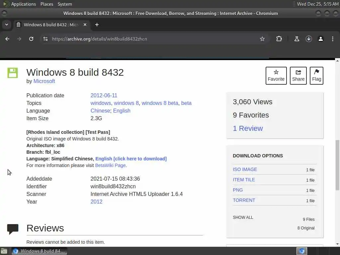Click the scrollbar down arrow

[337, 244]
